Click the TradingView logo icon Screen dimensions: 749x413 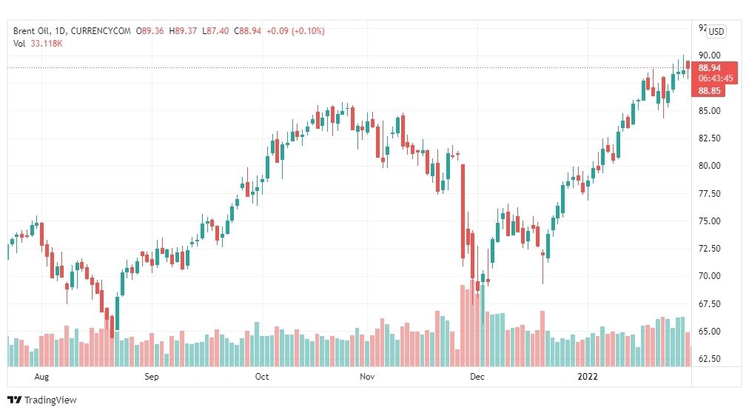coord(14,400)
